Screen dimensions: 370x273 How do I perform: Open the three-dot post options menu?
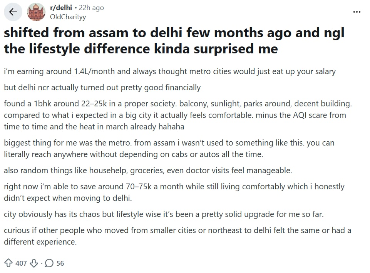(x=357, y=12)
